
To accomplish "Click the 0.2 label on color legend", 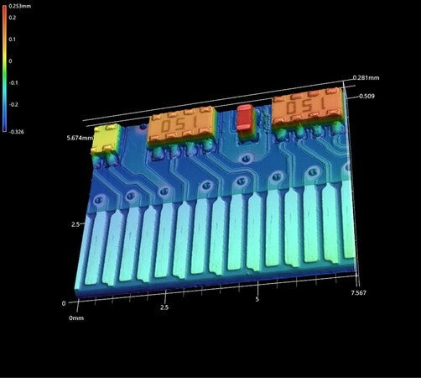I will point(13,18).
